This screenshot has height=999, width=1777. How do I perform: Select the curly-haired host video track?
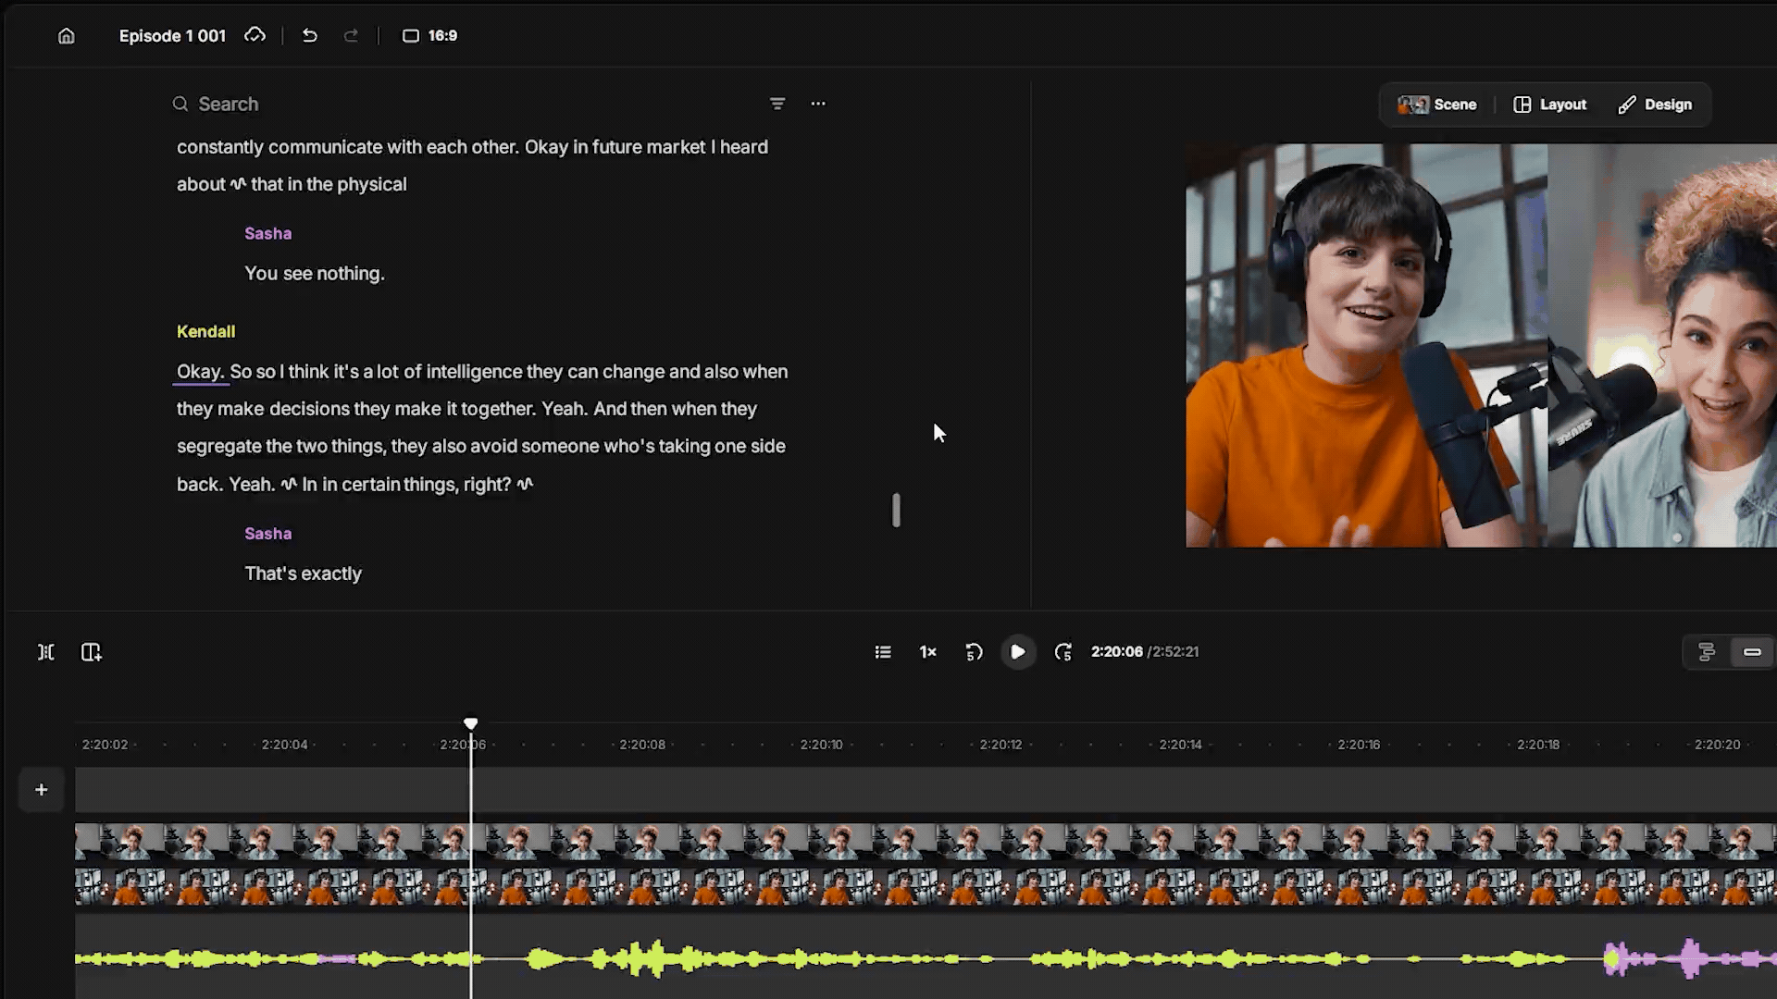pos(926,843)
